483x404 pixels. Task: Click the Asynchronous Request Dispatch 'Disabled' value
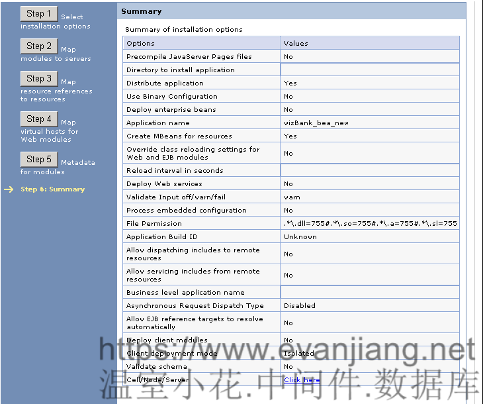(x=300, y=306)
